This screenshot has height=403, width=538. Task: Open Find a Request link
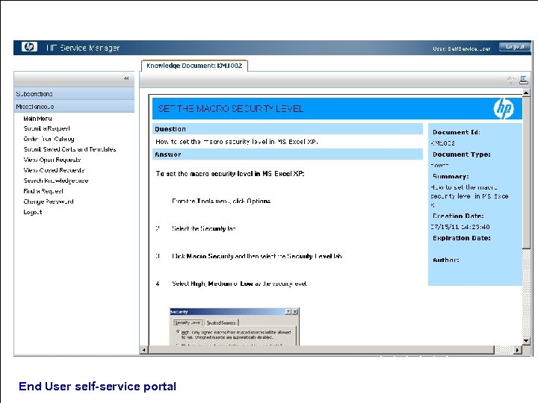43,191
